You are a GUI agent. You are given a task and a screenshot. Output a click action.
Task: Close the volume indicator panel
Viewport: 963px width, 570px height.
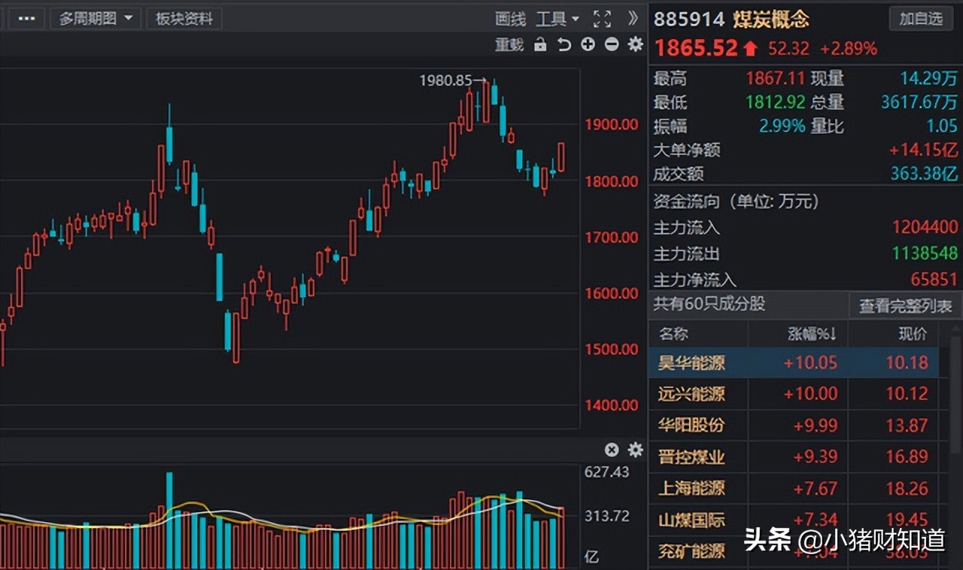tap(612, 450)
